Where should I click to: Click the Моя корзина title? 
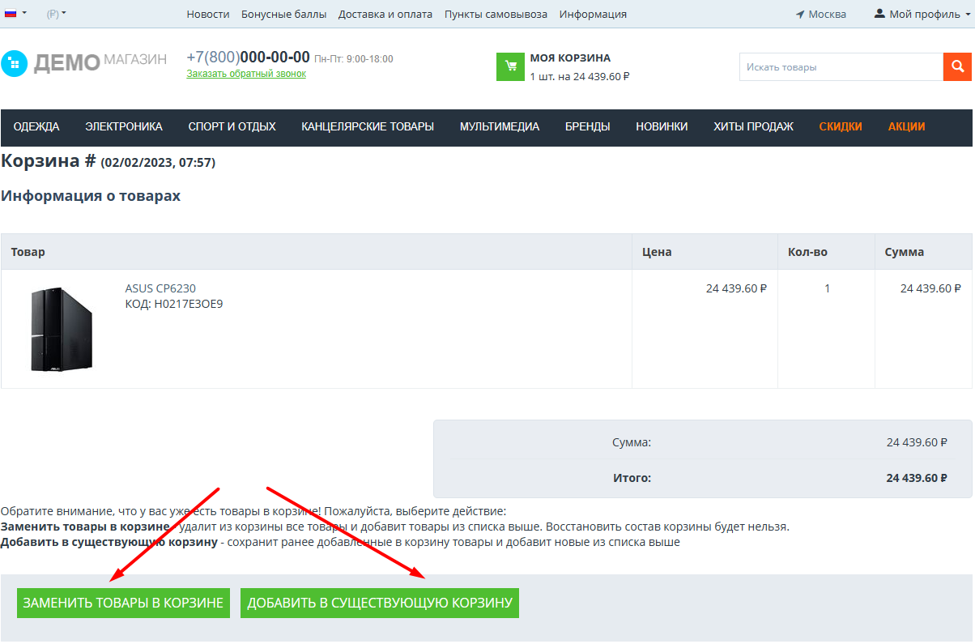point(570,58)
